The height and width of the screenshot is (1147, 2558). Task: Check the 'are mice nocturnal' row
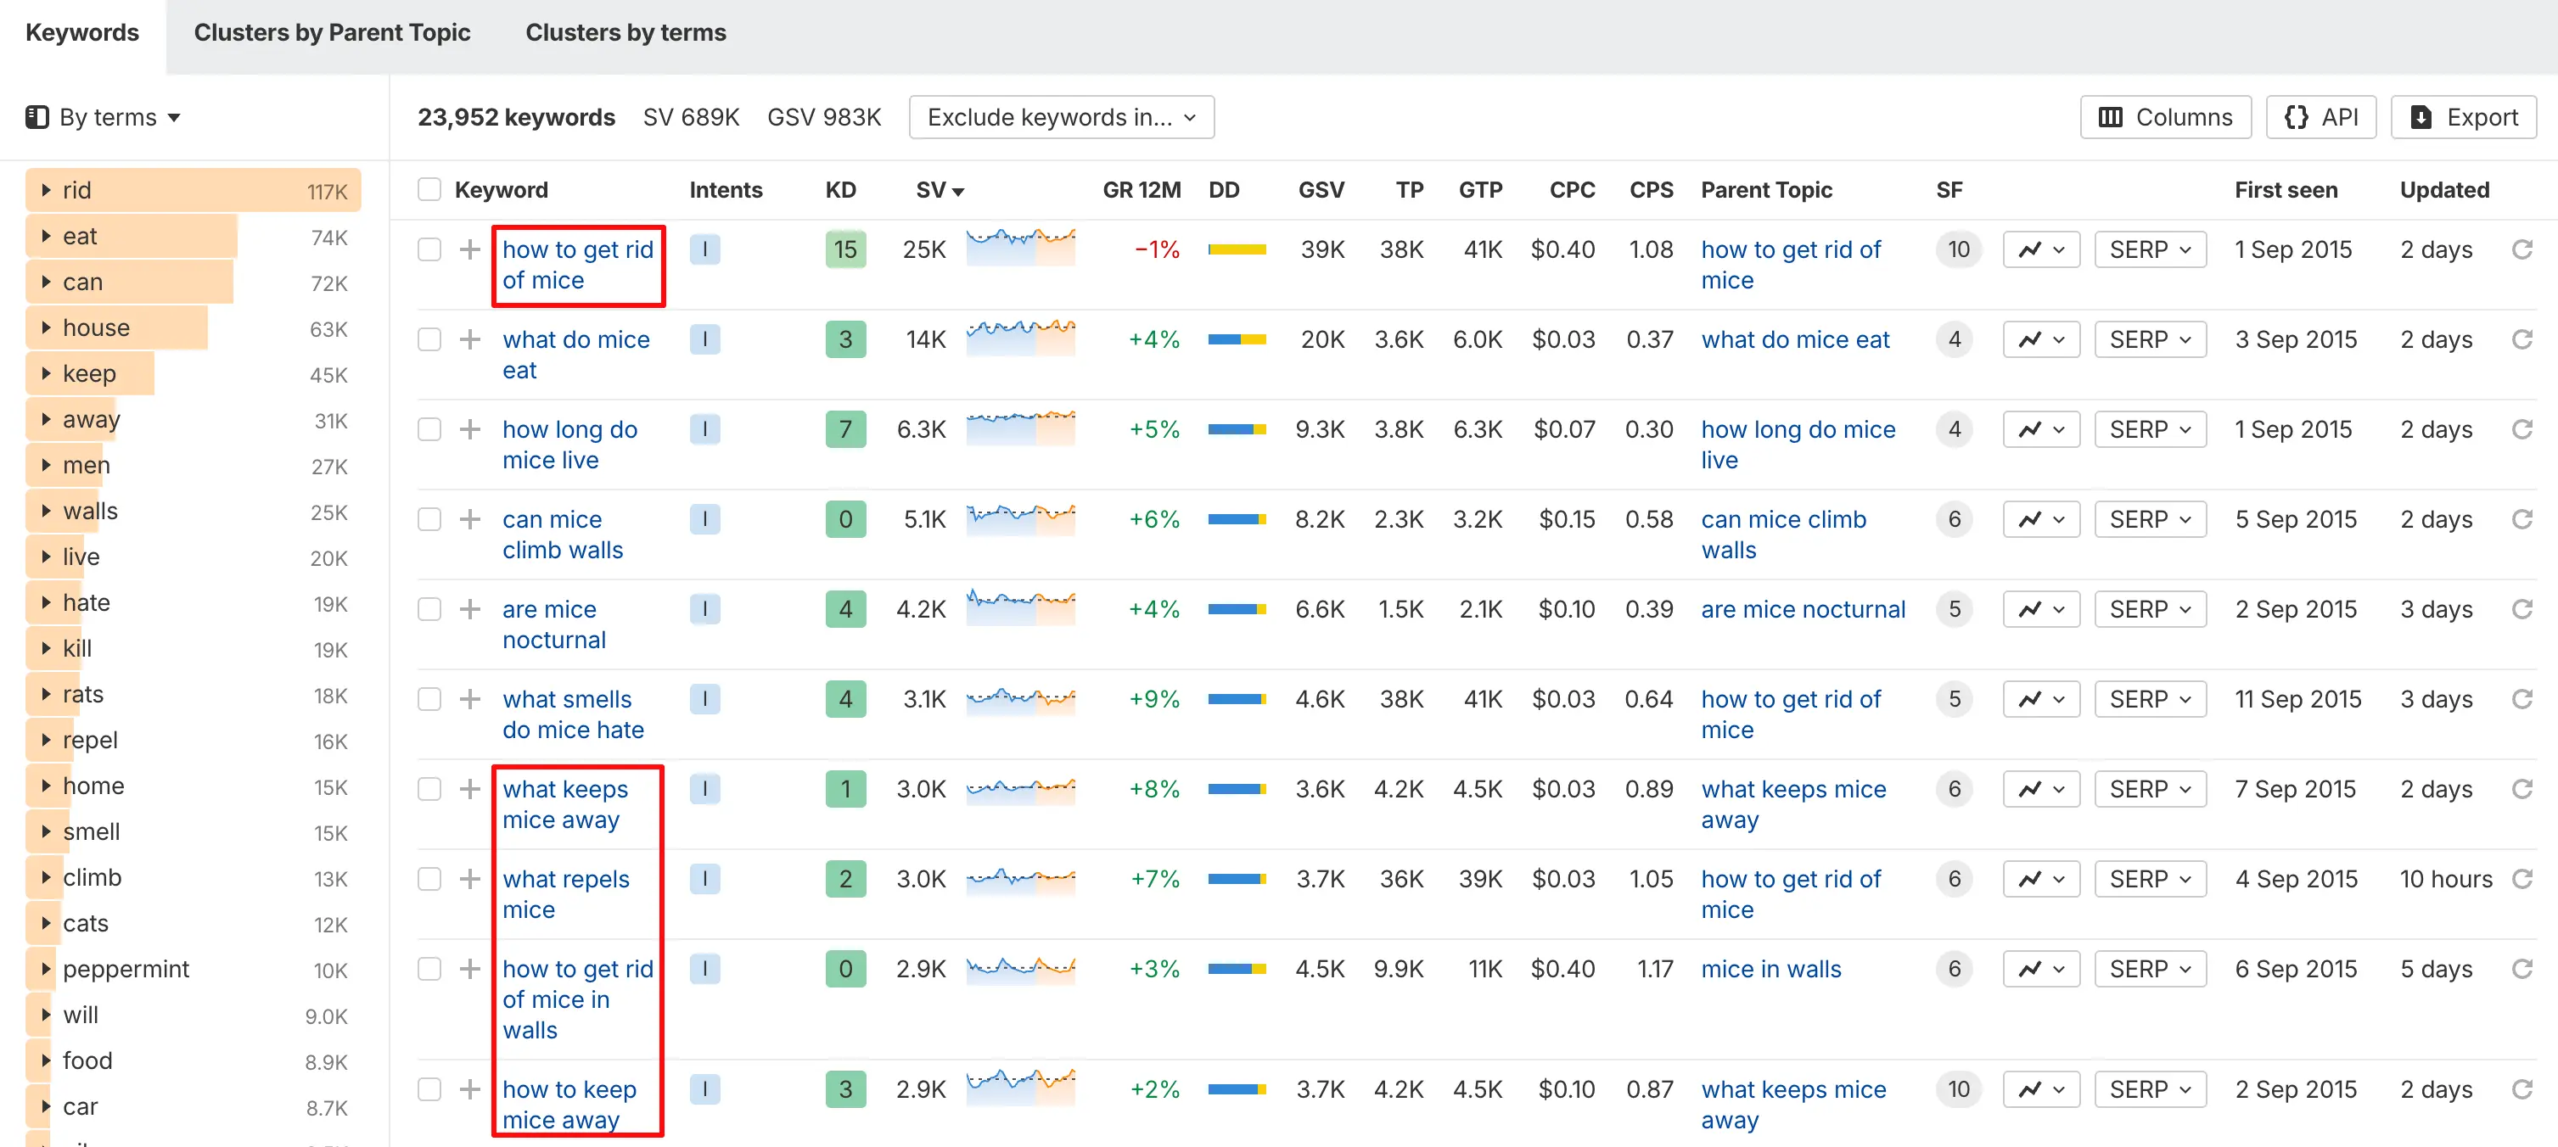429,609
